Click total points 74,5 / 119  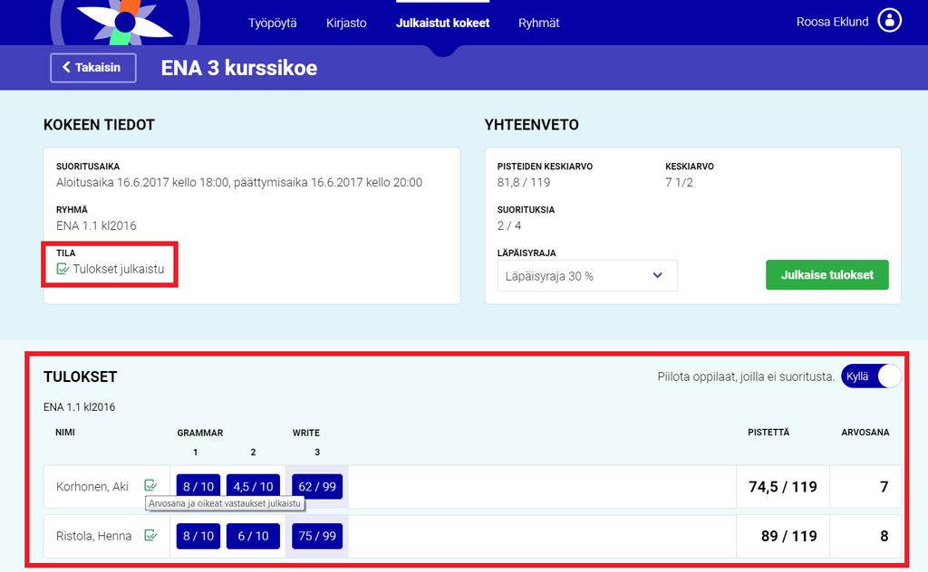pyautogui.click(x=782, y=487)
